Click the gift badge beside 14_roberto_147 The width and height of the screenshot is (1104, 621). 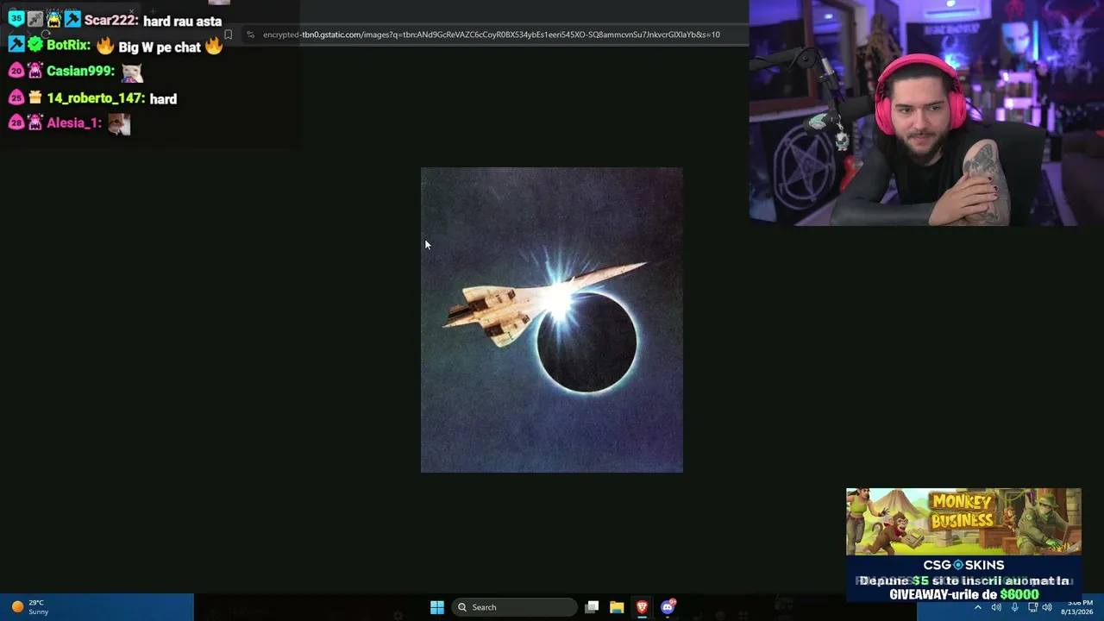[x=34, y=98]
